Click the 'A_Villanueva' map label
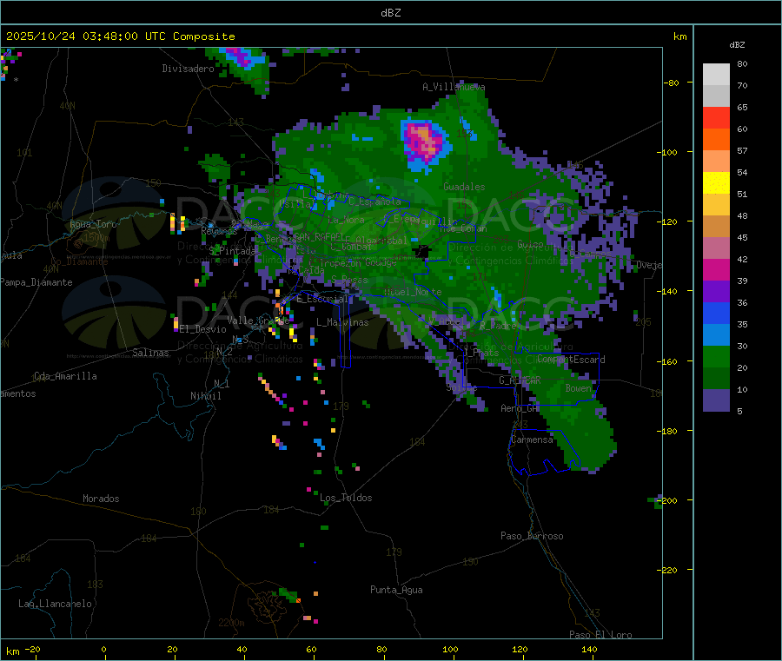This screenshot has width=782, height=661. (454, 87)
